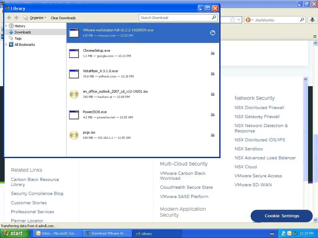This screenshot has height=238, width=318.
Task: Click the VMware-workstation exe file icon
Action: coord(74,33)
